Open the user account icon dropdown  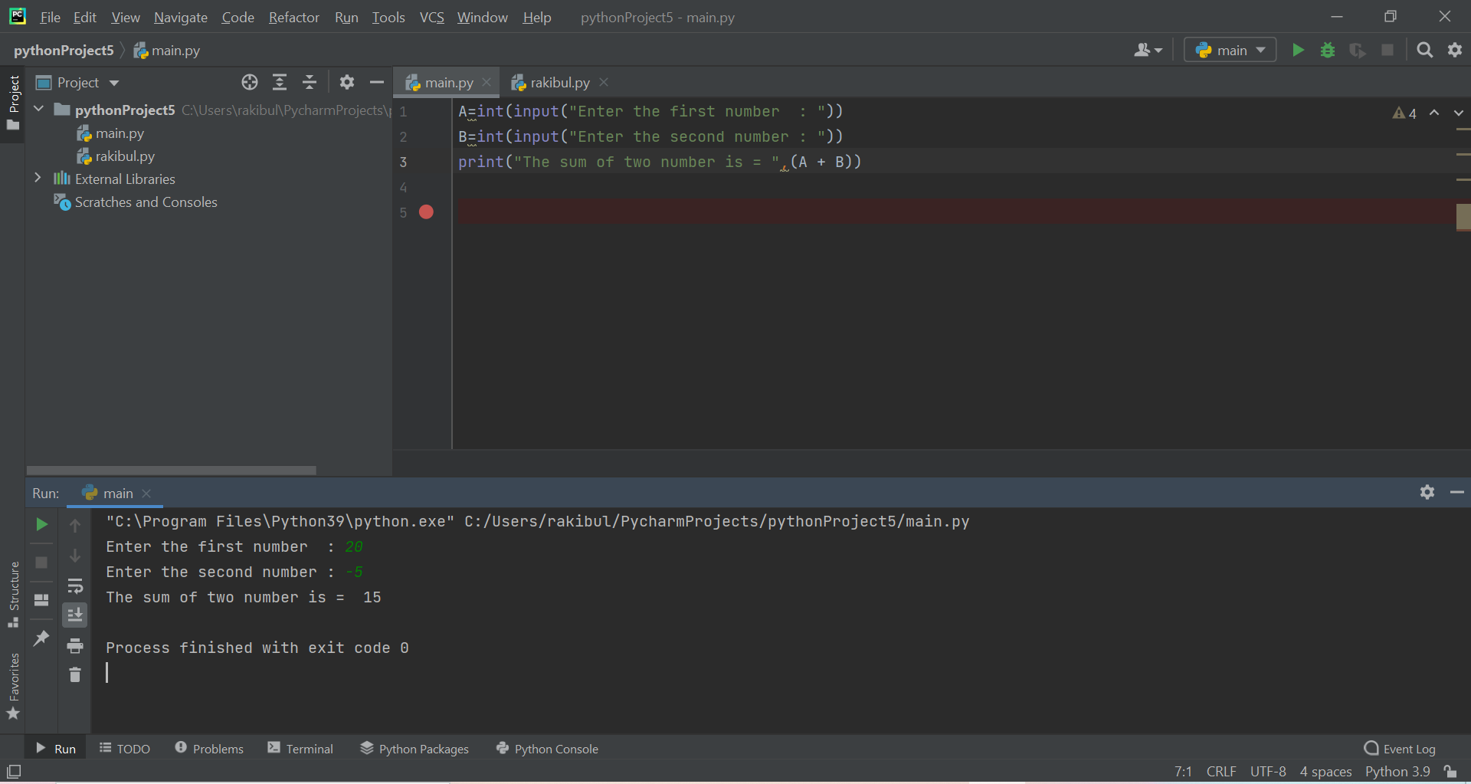[x=1148, y=50]
